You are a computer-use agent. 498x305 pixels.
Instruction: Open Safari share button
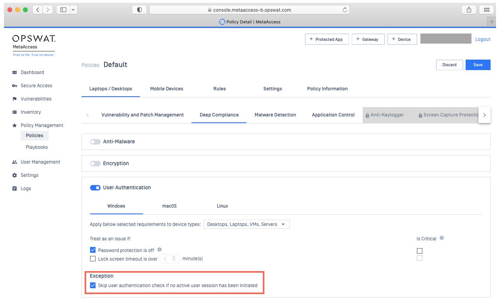tap(468, 10)
